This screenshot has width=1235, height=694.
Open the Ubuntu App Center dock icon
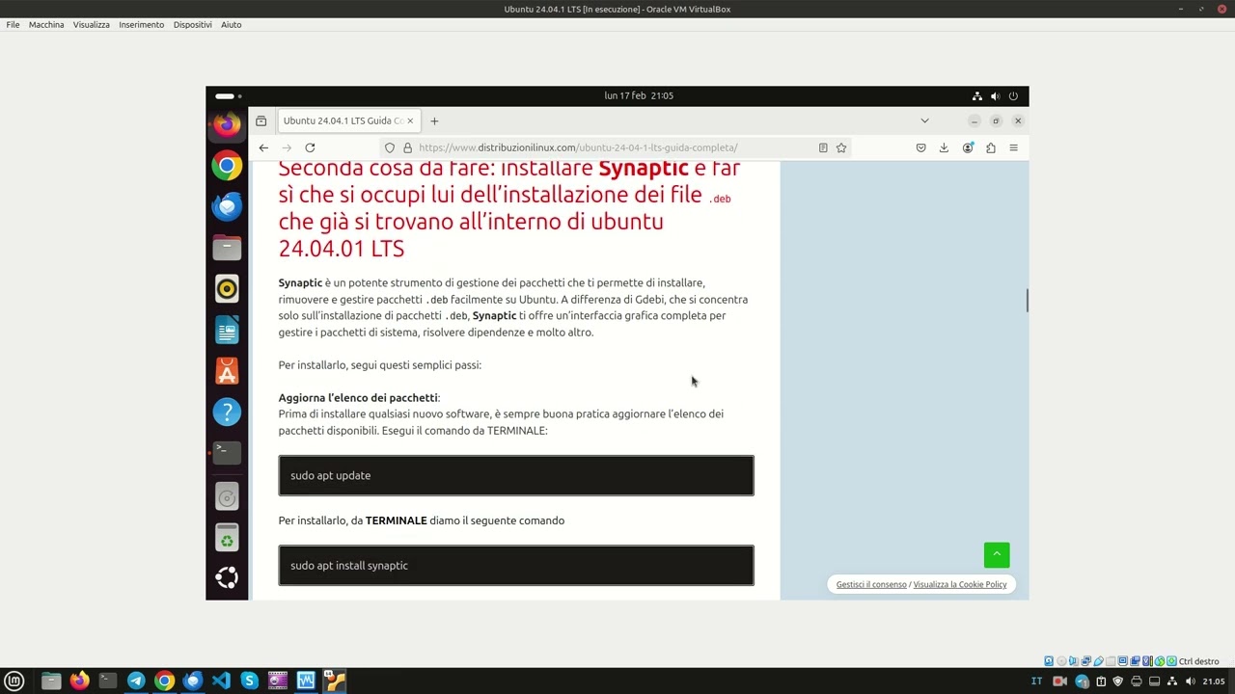(x=227, y=371)
